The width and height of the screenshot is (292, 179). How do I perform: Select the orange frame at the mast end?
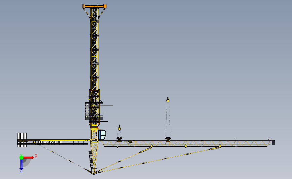(94, 6)
